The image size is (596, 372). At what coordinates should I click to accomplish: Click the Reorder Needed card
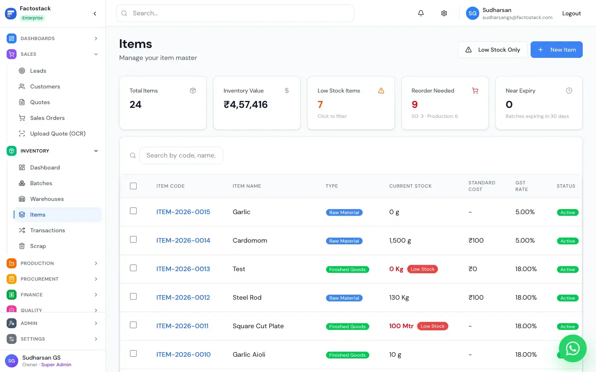(445, 103)
